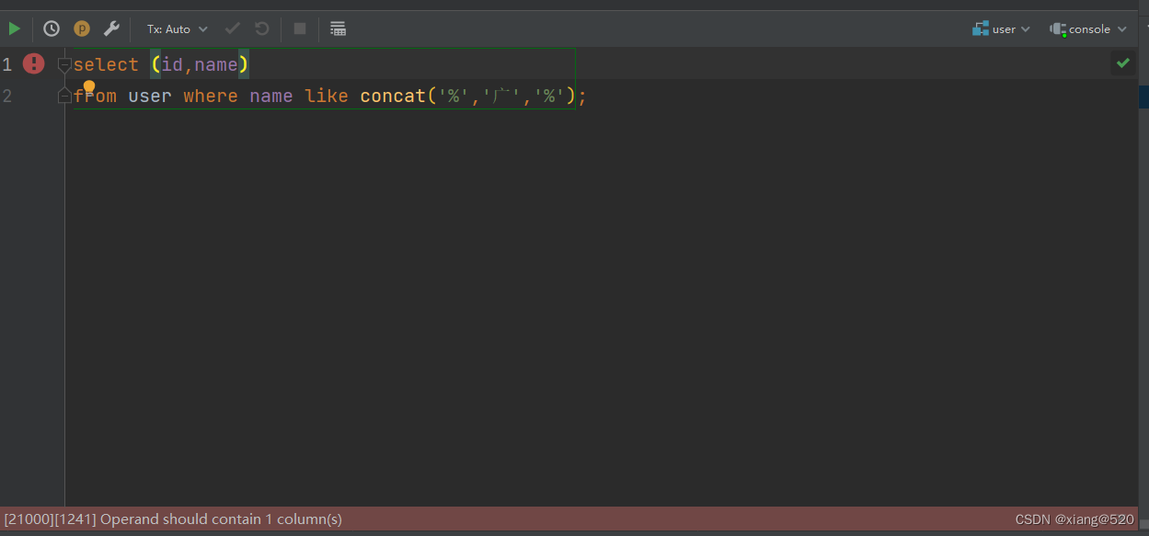This screenshot has width=1149, height=536.
Task: Click the 'user' table name on line 2
Action: pos(150,96)
